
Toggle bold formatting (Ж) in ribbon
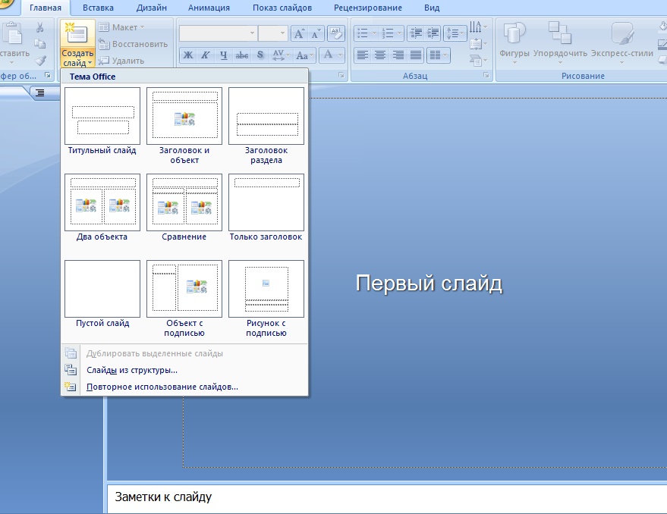(x=187, y=55)
